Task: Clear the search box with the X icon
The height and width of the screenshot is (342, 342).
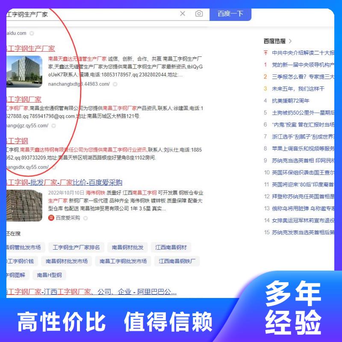Action: click(x=183, y=14)
